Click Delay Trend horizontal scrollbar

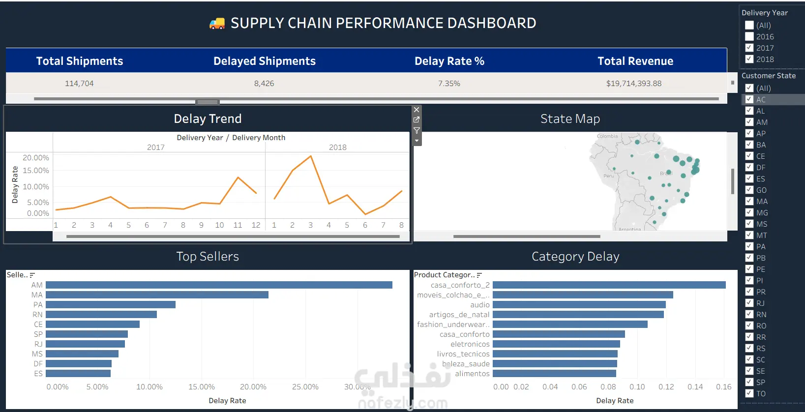pyautogui.click(x=233, y=236)
